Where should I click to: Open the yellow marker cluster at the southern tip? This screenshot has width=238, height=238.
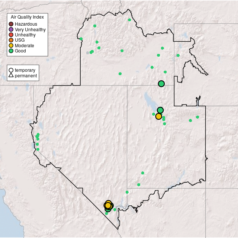point(108,205)
